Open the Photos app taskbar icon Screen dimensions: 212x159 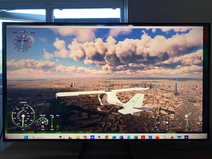pos(150,137)
